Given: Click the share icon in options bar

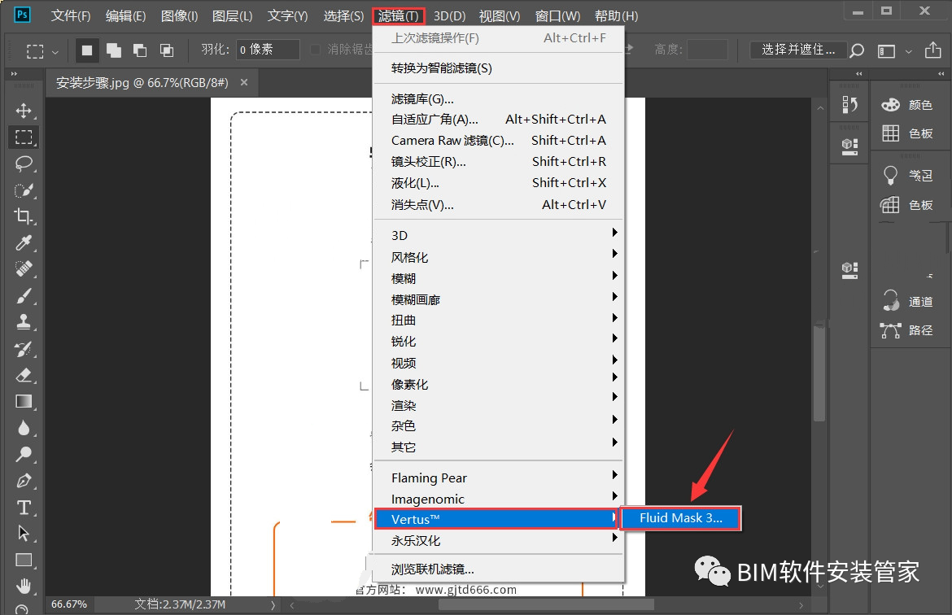Looking at the screenshot, I should pos(932,50).
